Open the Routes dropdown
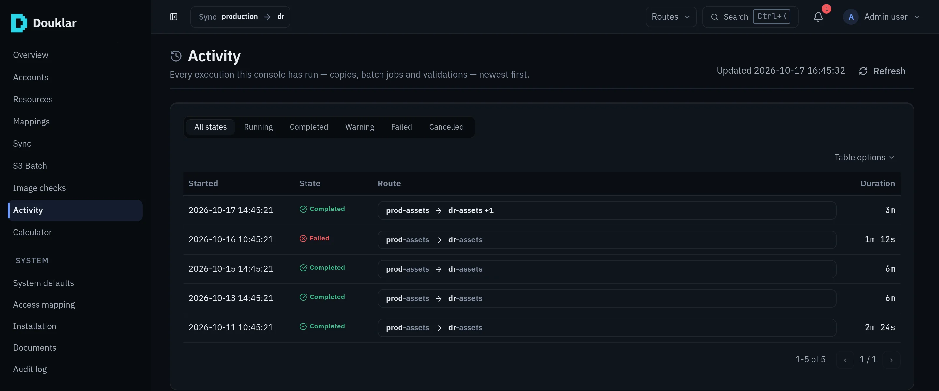 [671, 17]
